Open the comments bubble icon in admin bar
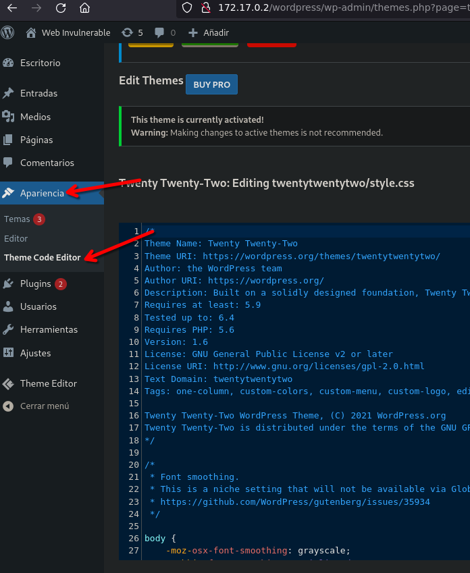The image size is (470, 573). [x=165, y=32]
